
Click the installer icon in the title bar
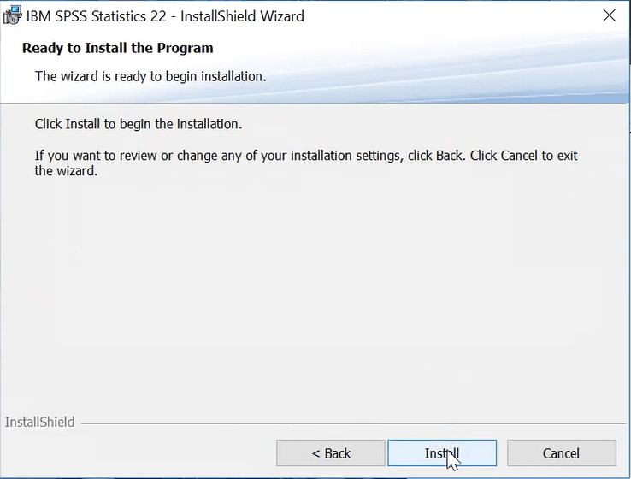(x=14, y=15)
